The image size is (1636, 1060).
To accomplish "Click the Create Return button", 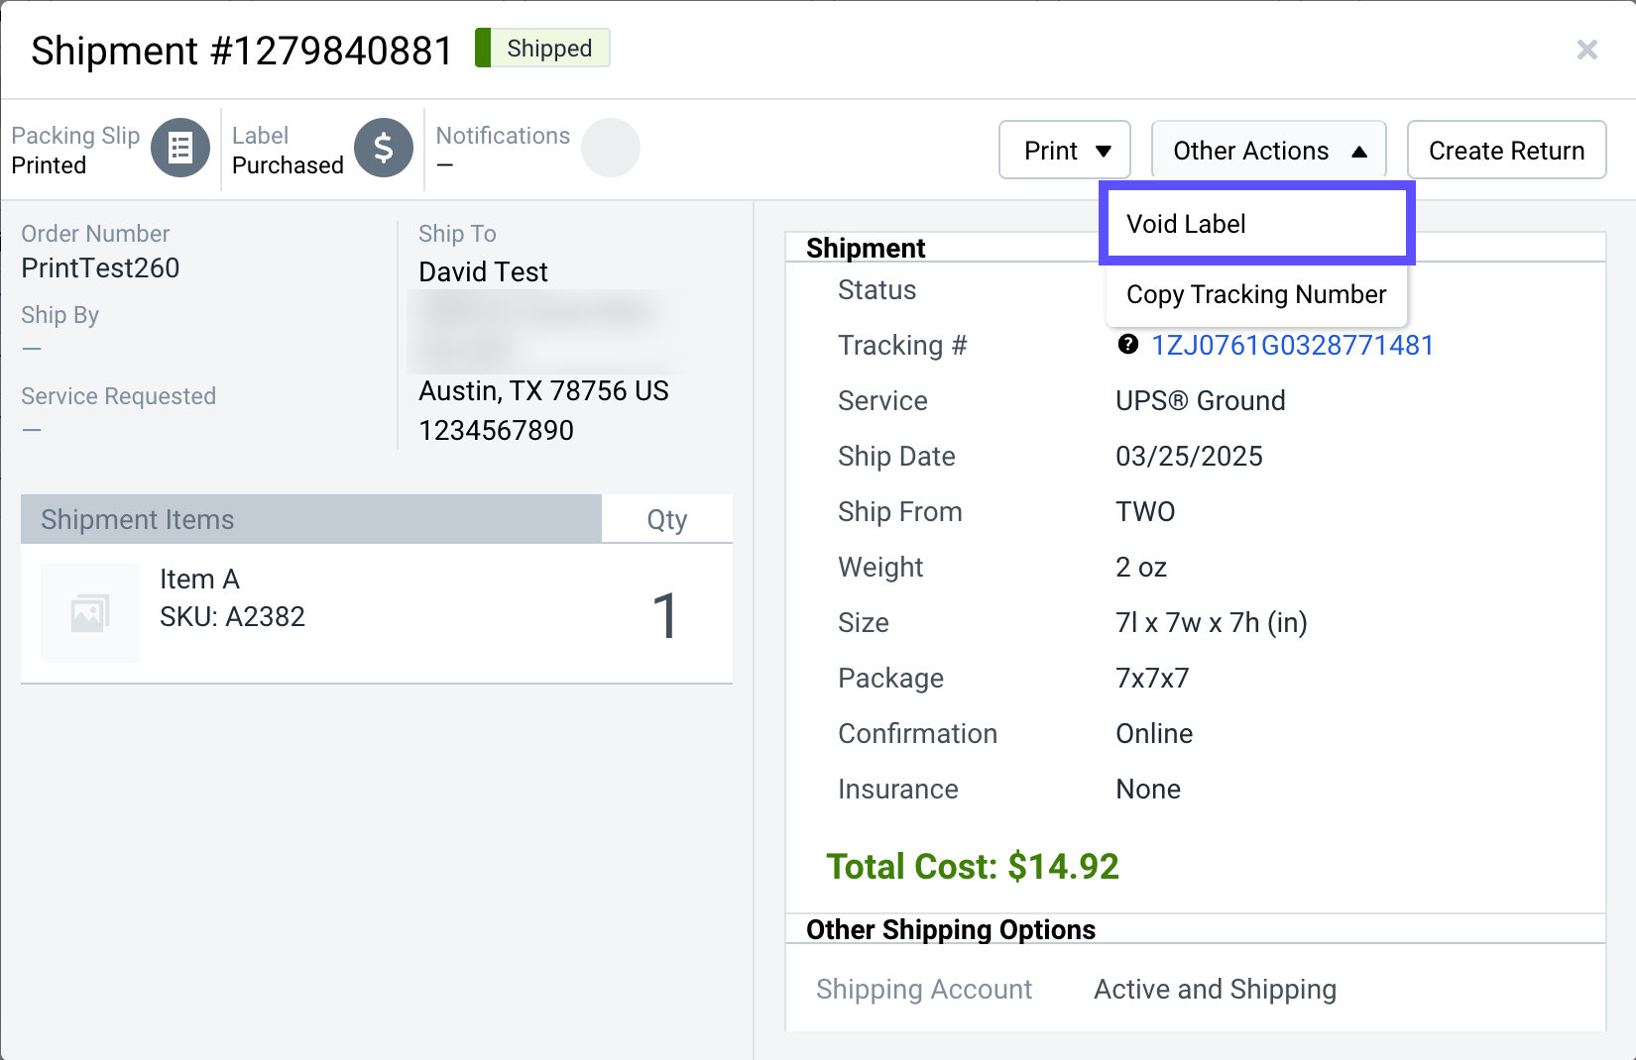I will coord(1505,151).
